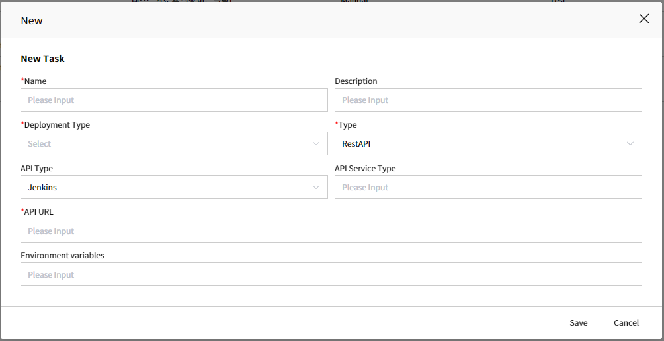
Task: Save the new task
Action: pyautogui.click(x=579, y=323)
